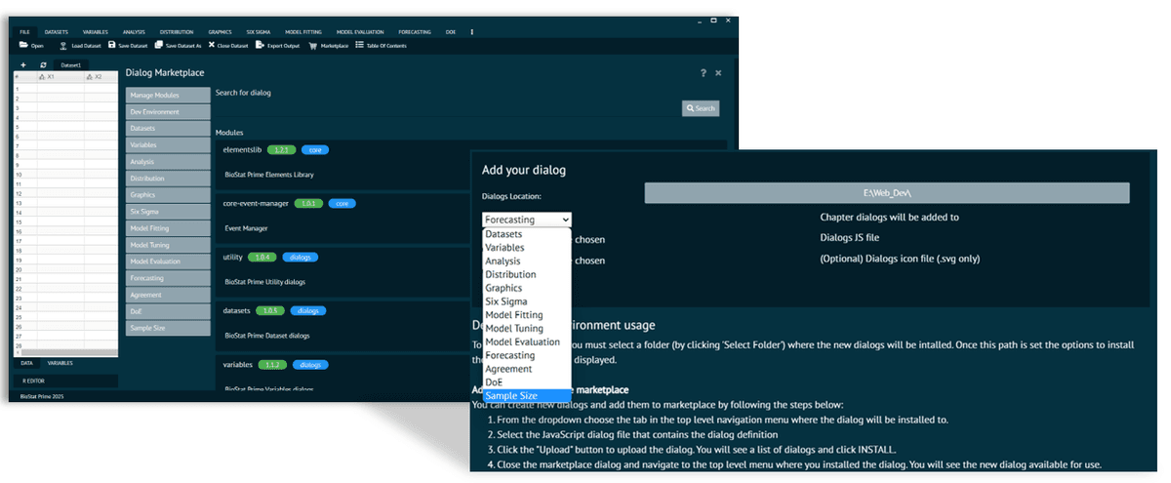Click the X1 column header in data grid
The image size is (1171, 483).
pos(60,76)
